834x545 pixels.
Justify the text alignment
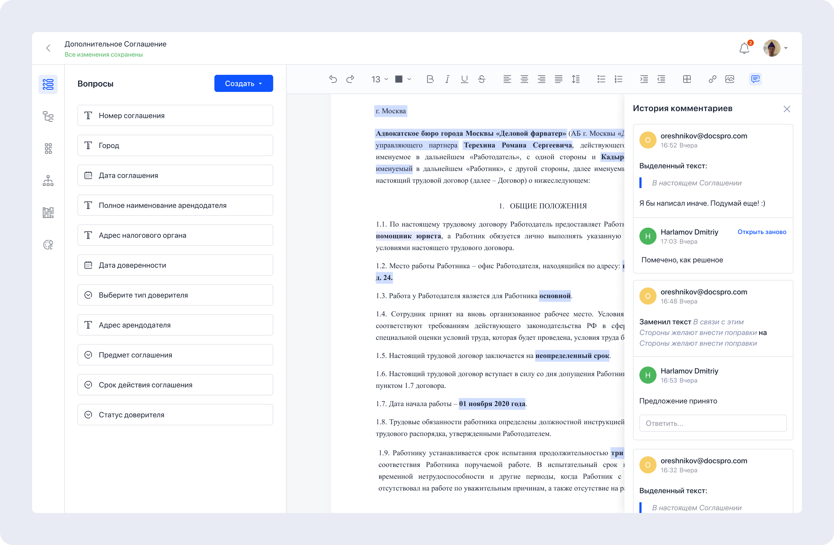pos(558,79)
